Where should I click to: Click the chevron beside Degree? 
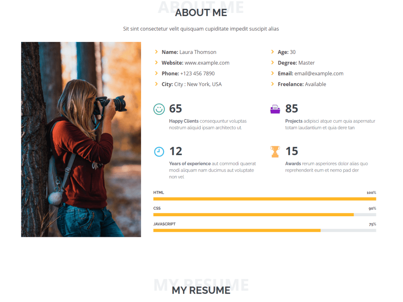[272, 63]
